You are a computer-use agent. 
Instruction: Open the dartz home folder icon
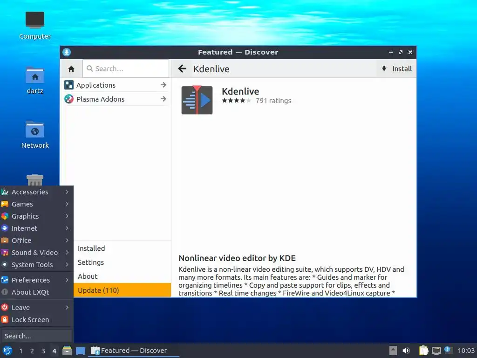[x=34, y=75]
